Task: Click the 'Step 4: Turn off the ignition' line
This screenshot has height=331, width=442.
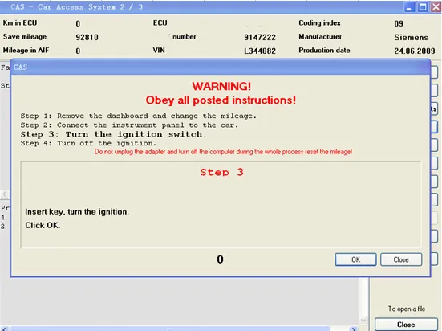Action: pos(88,143)
